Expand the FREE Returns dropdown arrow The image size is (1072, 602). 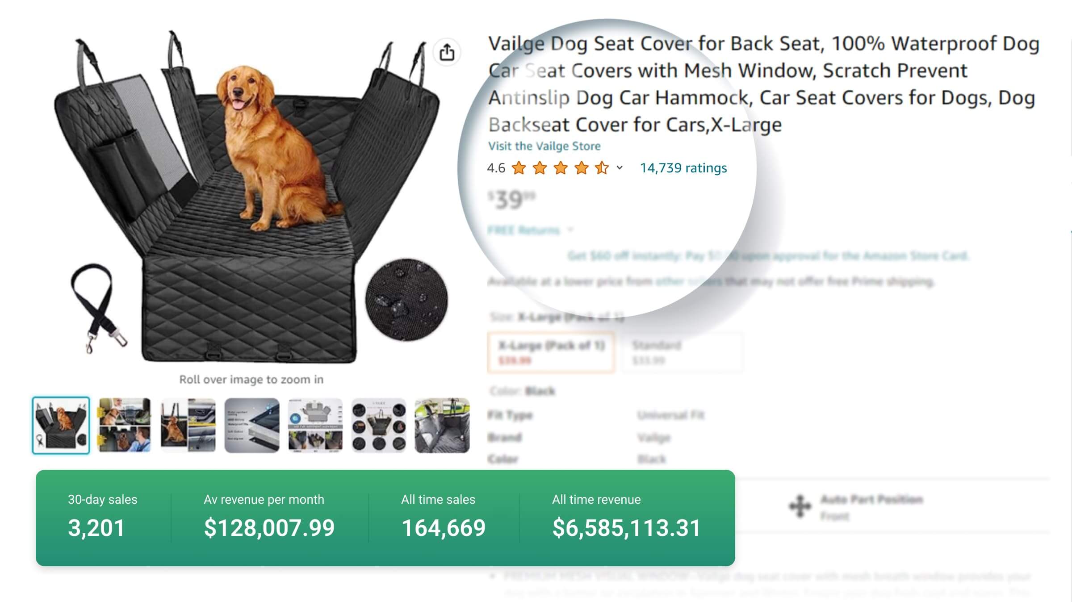click(570, 230)
